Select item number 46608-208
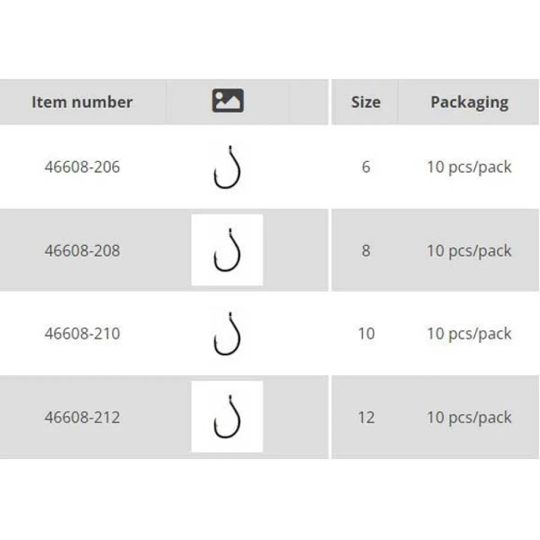The height and width of the screenshot is (540, 540). point(82,251)
